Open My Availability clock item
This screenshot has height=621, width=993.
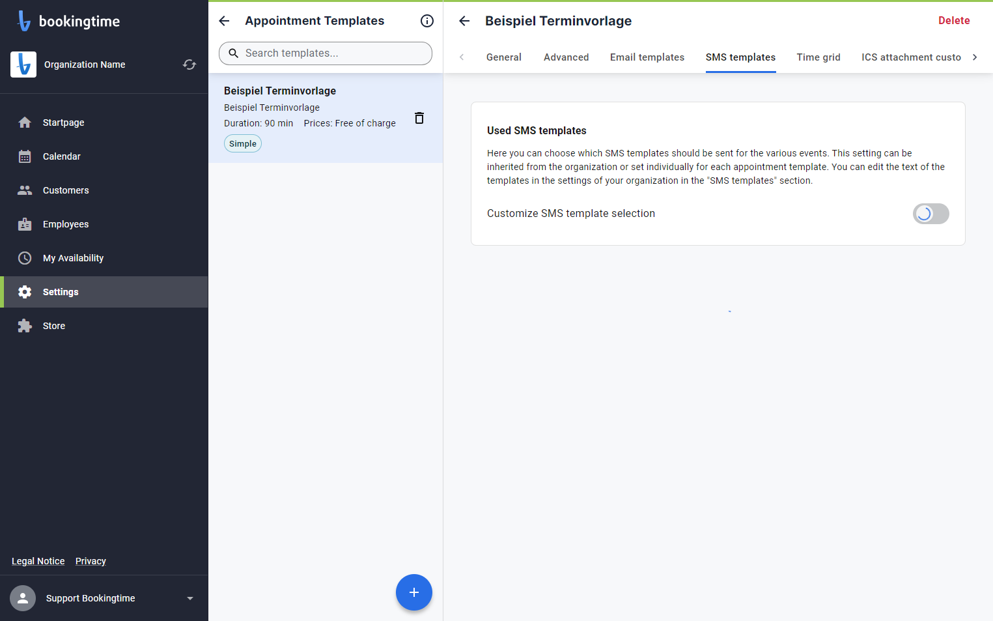[104, 258]
